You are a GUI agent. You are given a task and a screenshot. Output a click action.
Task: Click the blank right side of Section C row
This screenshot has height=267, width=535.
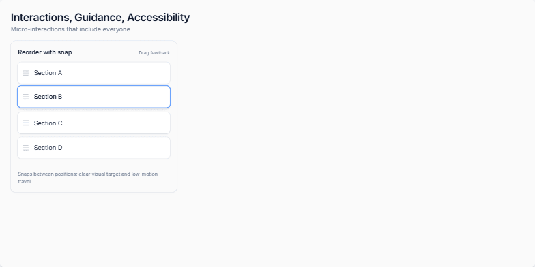[x=136, y=123]
